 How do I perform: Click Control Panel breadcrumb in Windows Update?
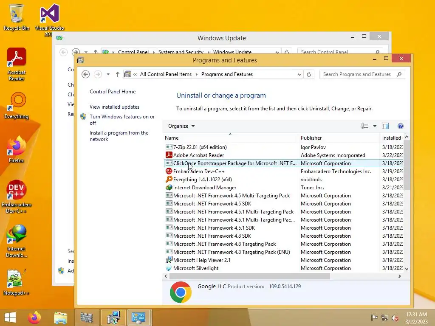coord(133,52)
